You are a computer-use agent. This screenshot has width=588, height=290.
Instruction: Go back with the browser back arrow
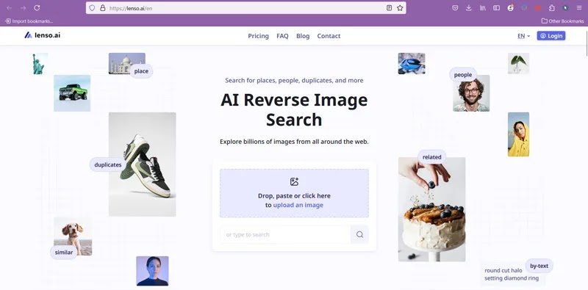(x=10, y=8)
